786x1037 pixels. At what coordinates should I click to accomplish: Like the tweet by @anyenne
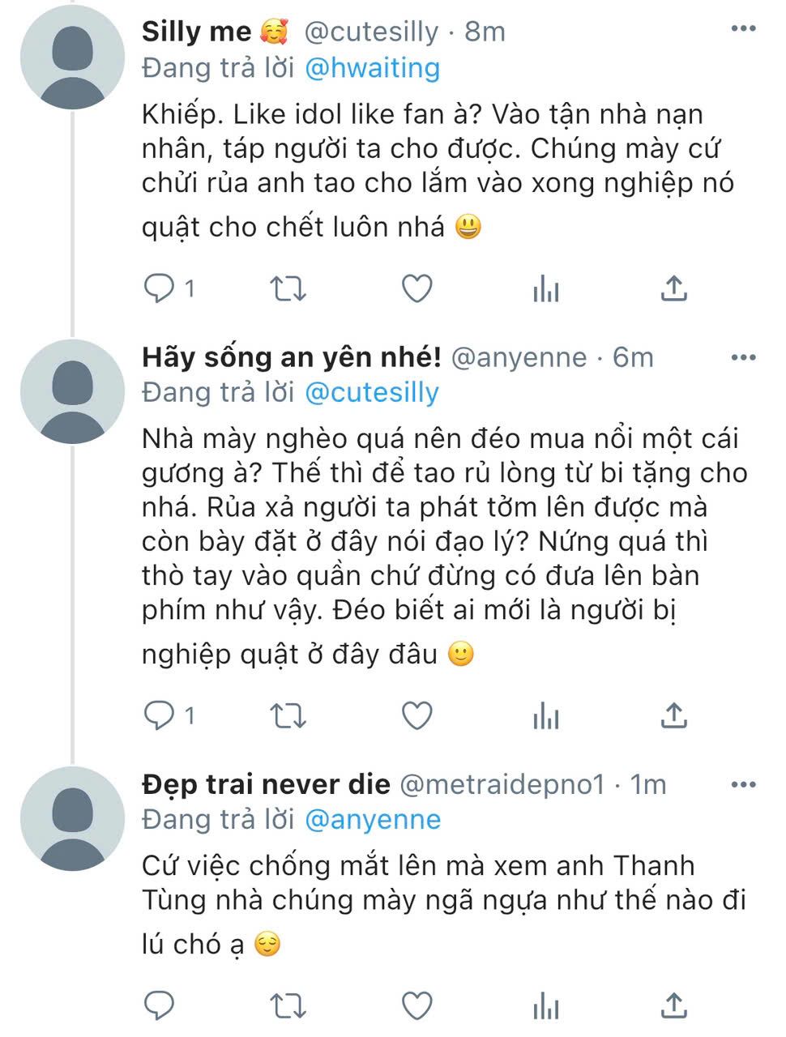pyautogui.click(x=417, y=715)
